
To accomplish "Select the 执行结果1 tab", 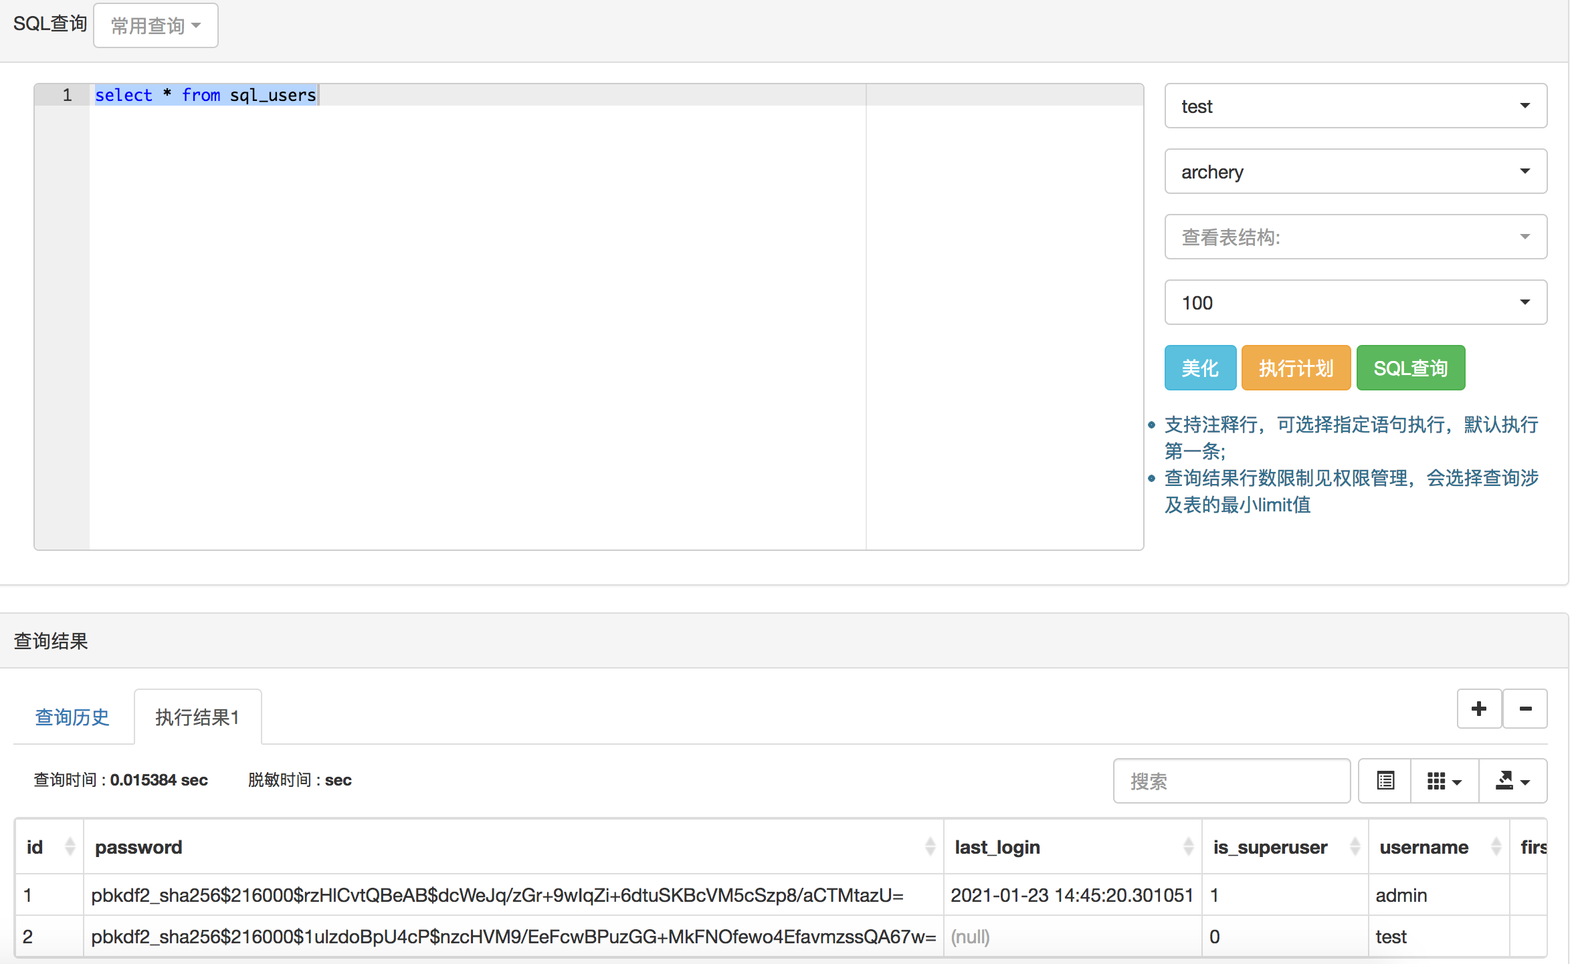I will coord(197,717).
